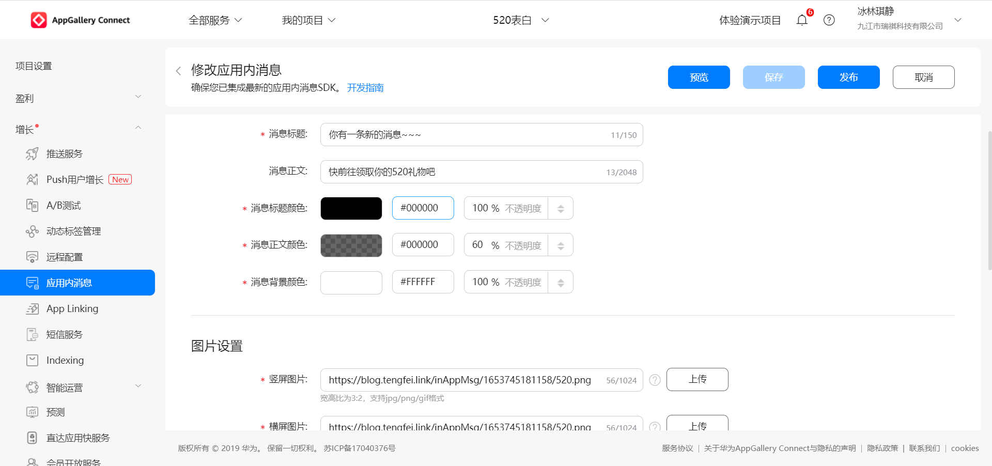
Task: Open the account menu for 冰林琪静
Action: 909,19
